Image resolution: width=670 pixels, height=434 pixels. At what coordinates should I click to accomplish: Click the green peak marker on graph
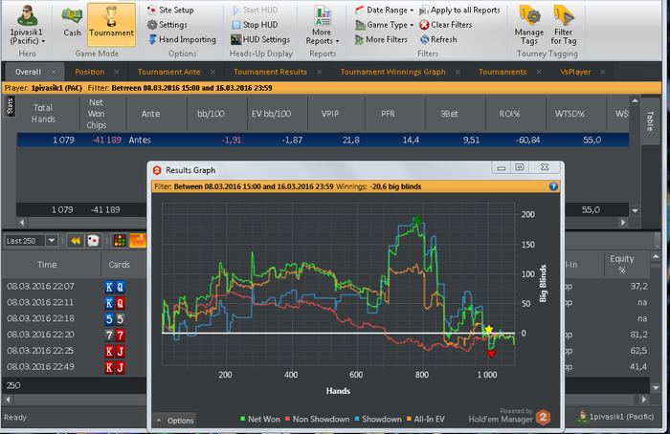[x=417, y=220]
